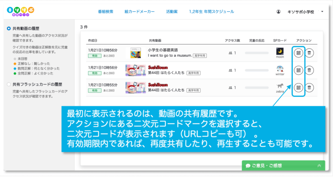Click the ご意見・ご感想 button
The height and width of the screenshot is (177, 333).
coord(283,166)
